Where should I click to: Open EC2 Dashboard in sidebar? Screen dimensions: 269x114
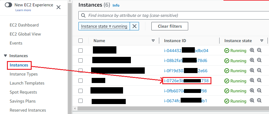coord(24,25)
